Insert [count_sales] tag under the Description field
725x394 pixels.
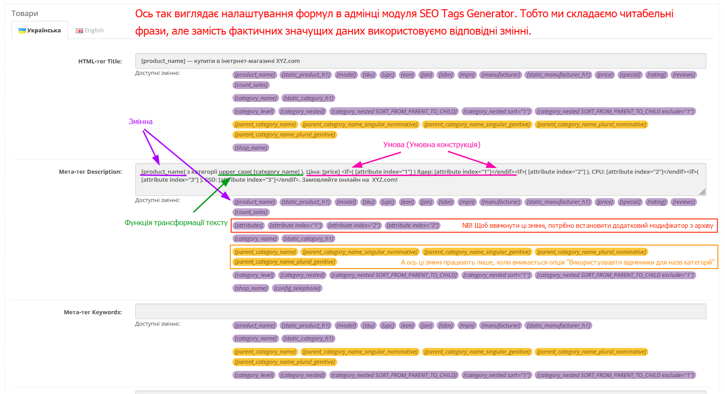(251, 212)
